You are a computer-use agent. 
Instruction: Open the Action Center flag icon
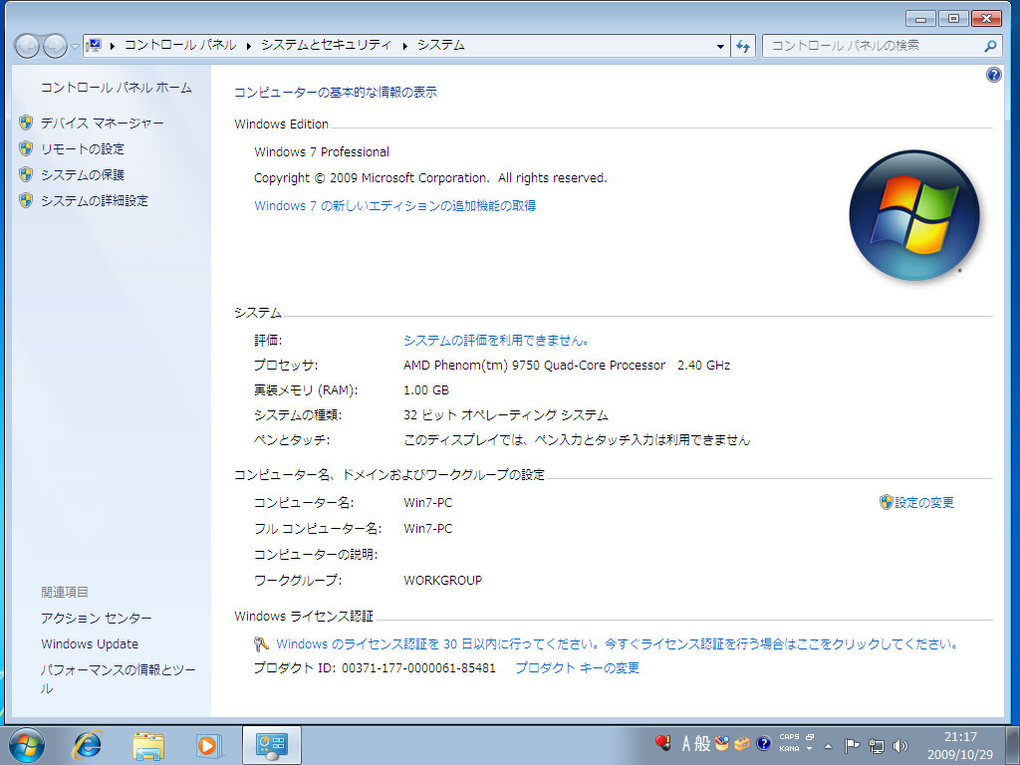[852, 745]
